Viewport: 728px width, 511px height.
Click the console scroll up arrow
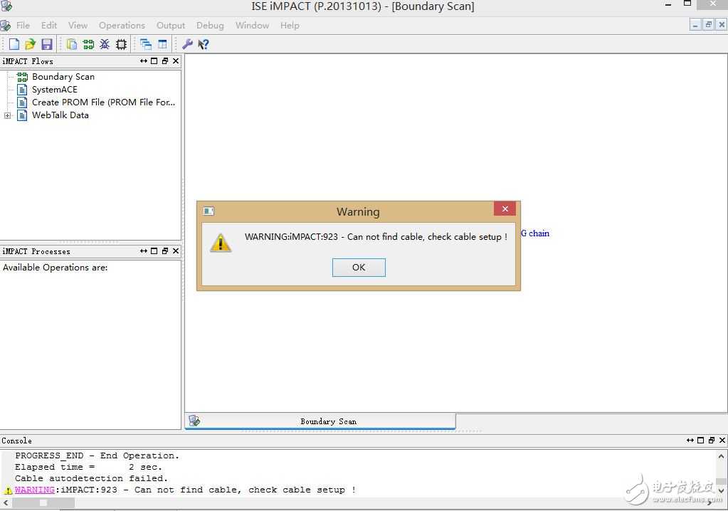point(721,456)
